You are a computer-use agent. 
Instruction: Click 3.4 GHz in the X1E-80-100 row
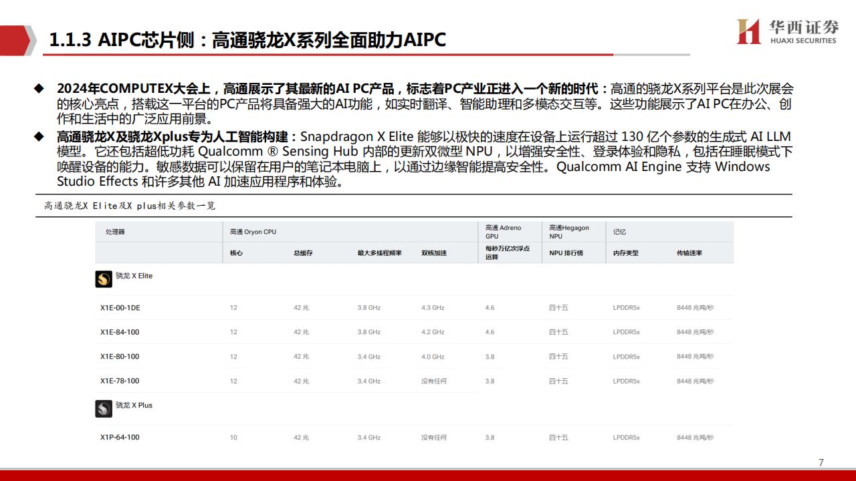tap(368, 357)
